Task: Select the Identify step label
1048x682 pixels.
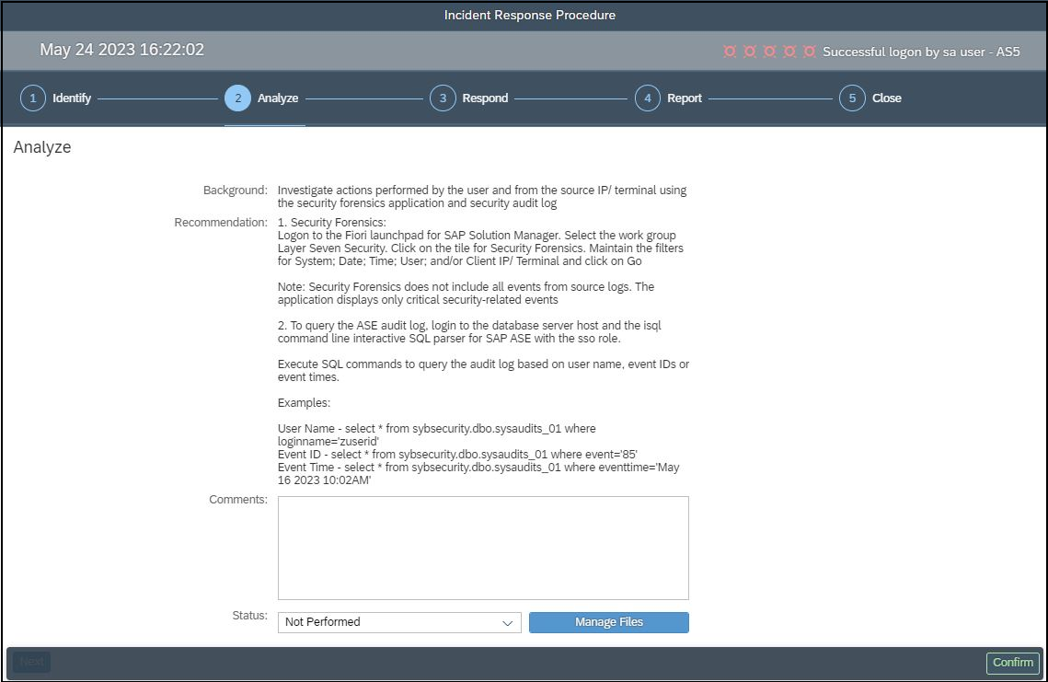Action: click(x=72, y=98)
